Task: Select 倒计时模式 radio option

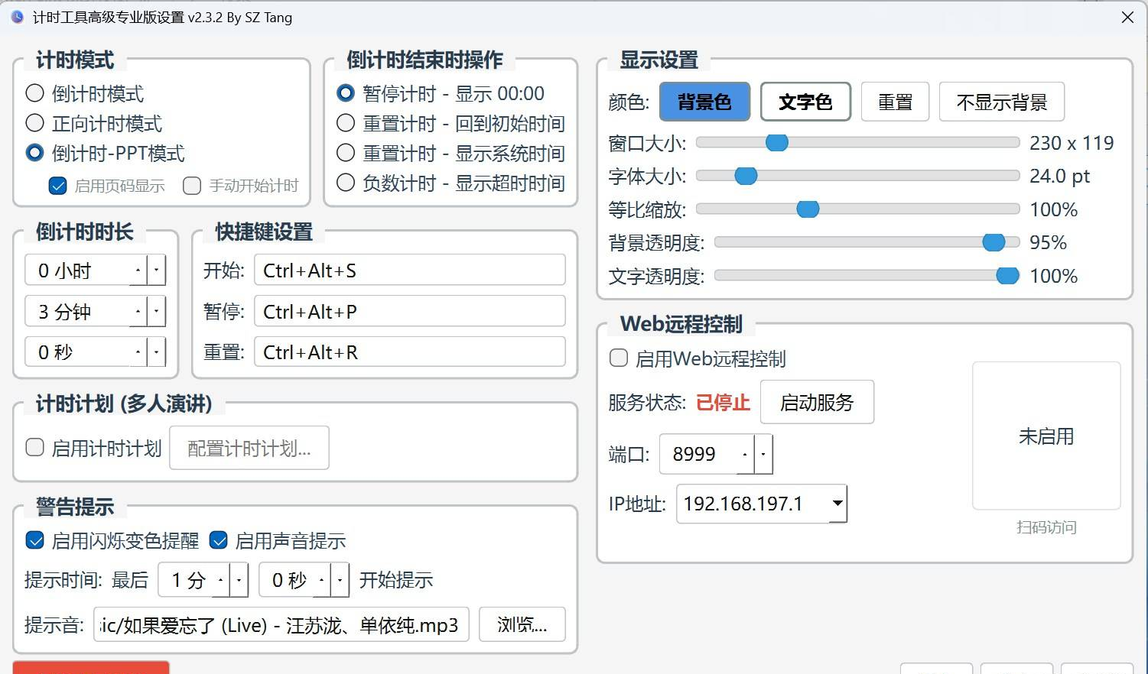Action: coord(35,94)
